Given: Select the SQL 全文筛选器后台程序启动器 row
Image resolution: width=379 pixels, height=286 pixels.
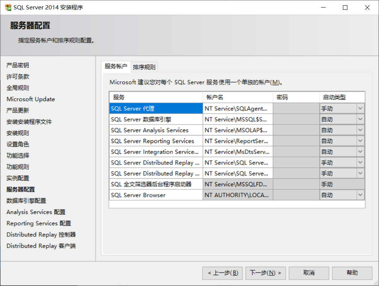Looking at the screenshot, I should (x=156, y=184).
